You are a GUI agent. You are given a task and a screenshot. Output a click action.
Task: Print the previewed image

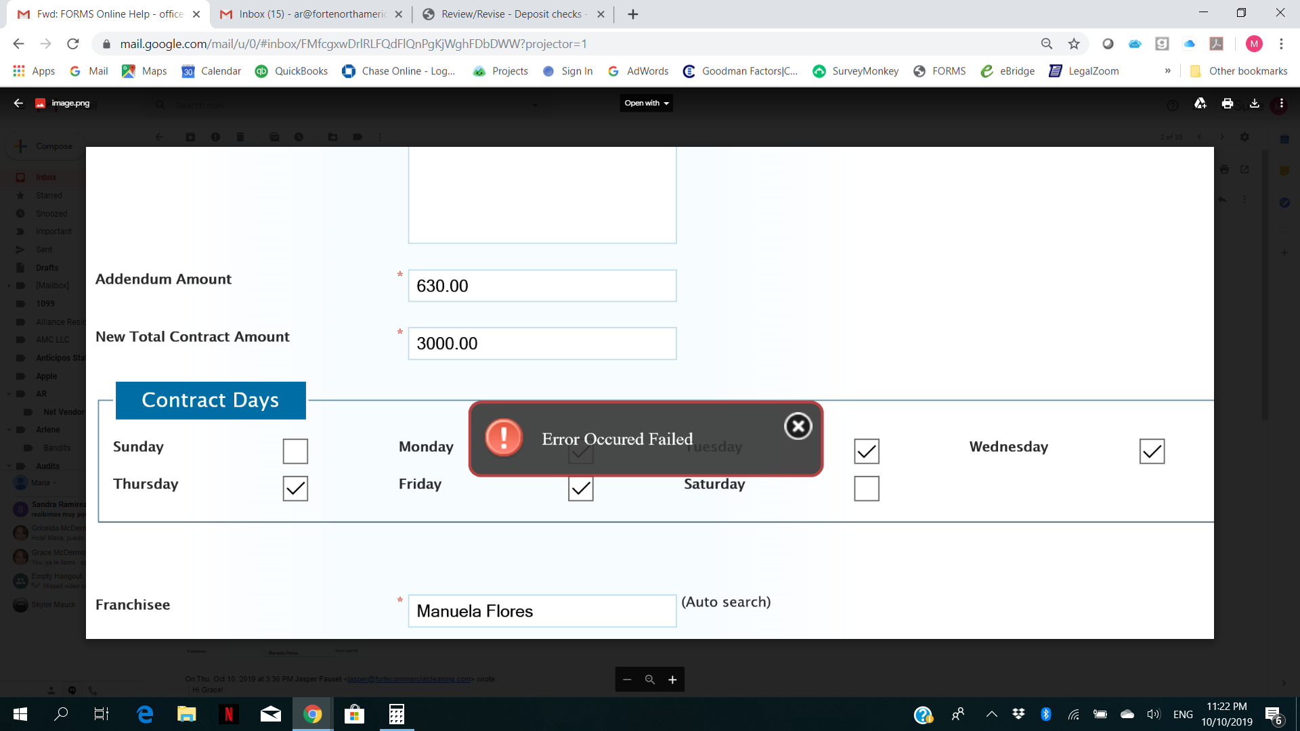tap(1228, 104)
